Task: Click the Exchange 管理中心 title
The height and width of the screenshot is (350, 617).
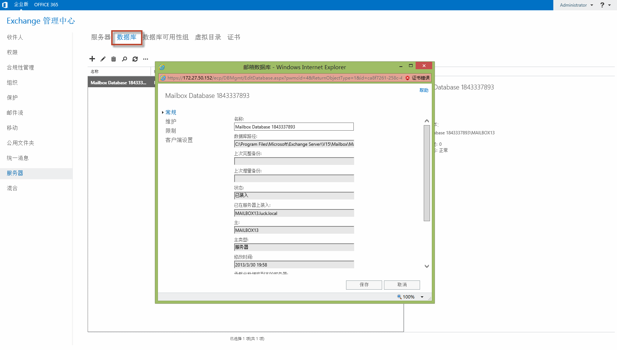Action: [40, 21]
